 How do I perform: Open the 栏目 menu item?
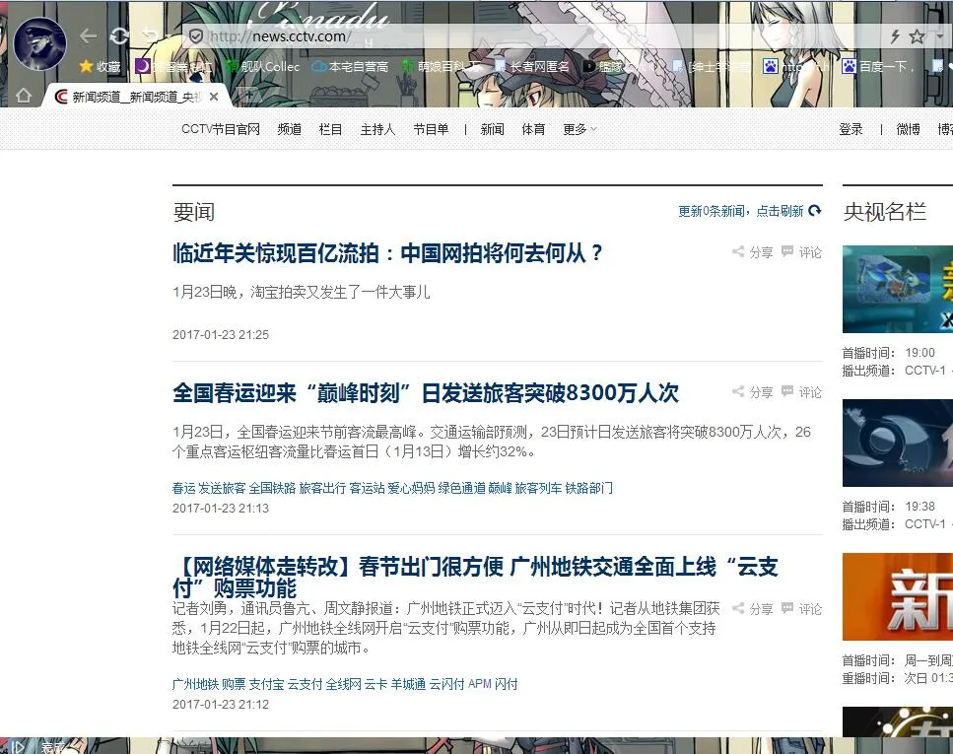[x=330, y=129]
